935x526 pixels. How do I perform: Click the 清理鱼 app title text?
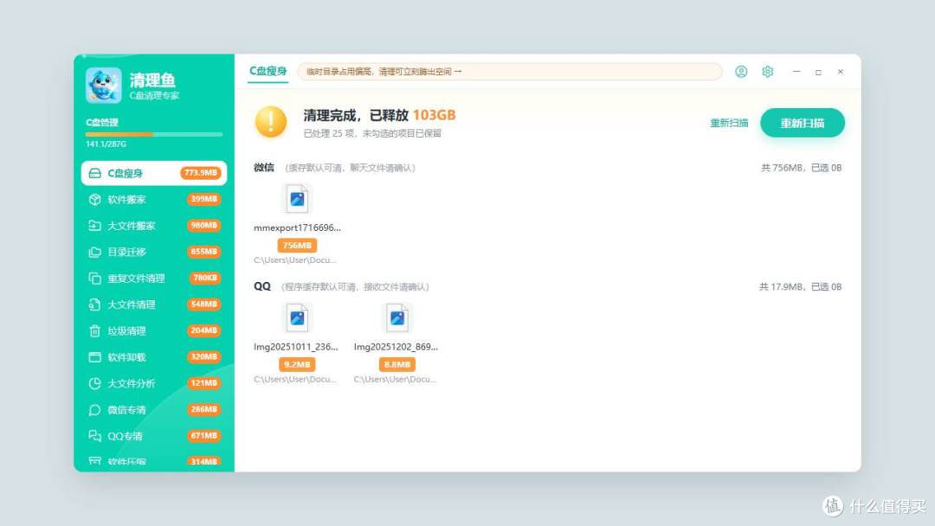(152, 80)
